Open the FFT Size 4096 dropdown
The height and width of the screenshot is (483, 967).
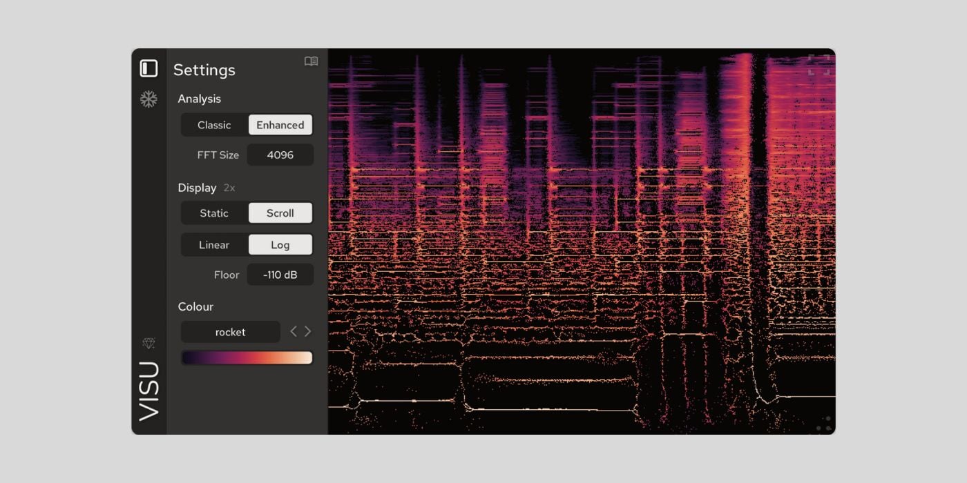click(280, 155)
